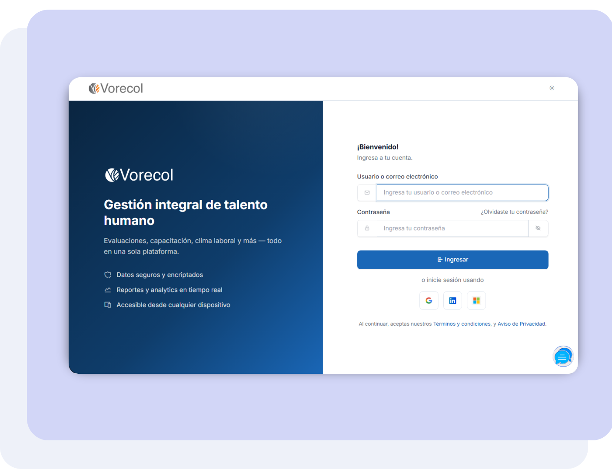This screenshot has height=469, width=612.
Task: Click the Ingresar button
Action: tap(452, 260)
